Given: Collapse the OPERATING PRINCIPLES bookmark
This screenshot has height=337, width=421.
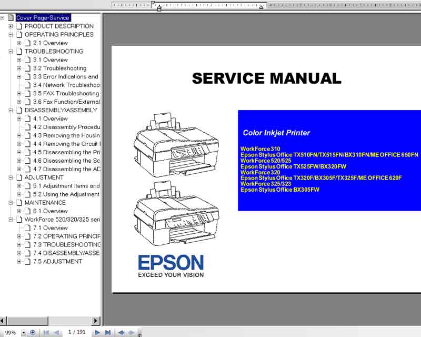Looking at the screenshot, I should coord(11,35).
